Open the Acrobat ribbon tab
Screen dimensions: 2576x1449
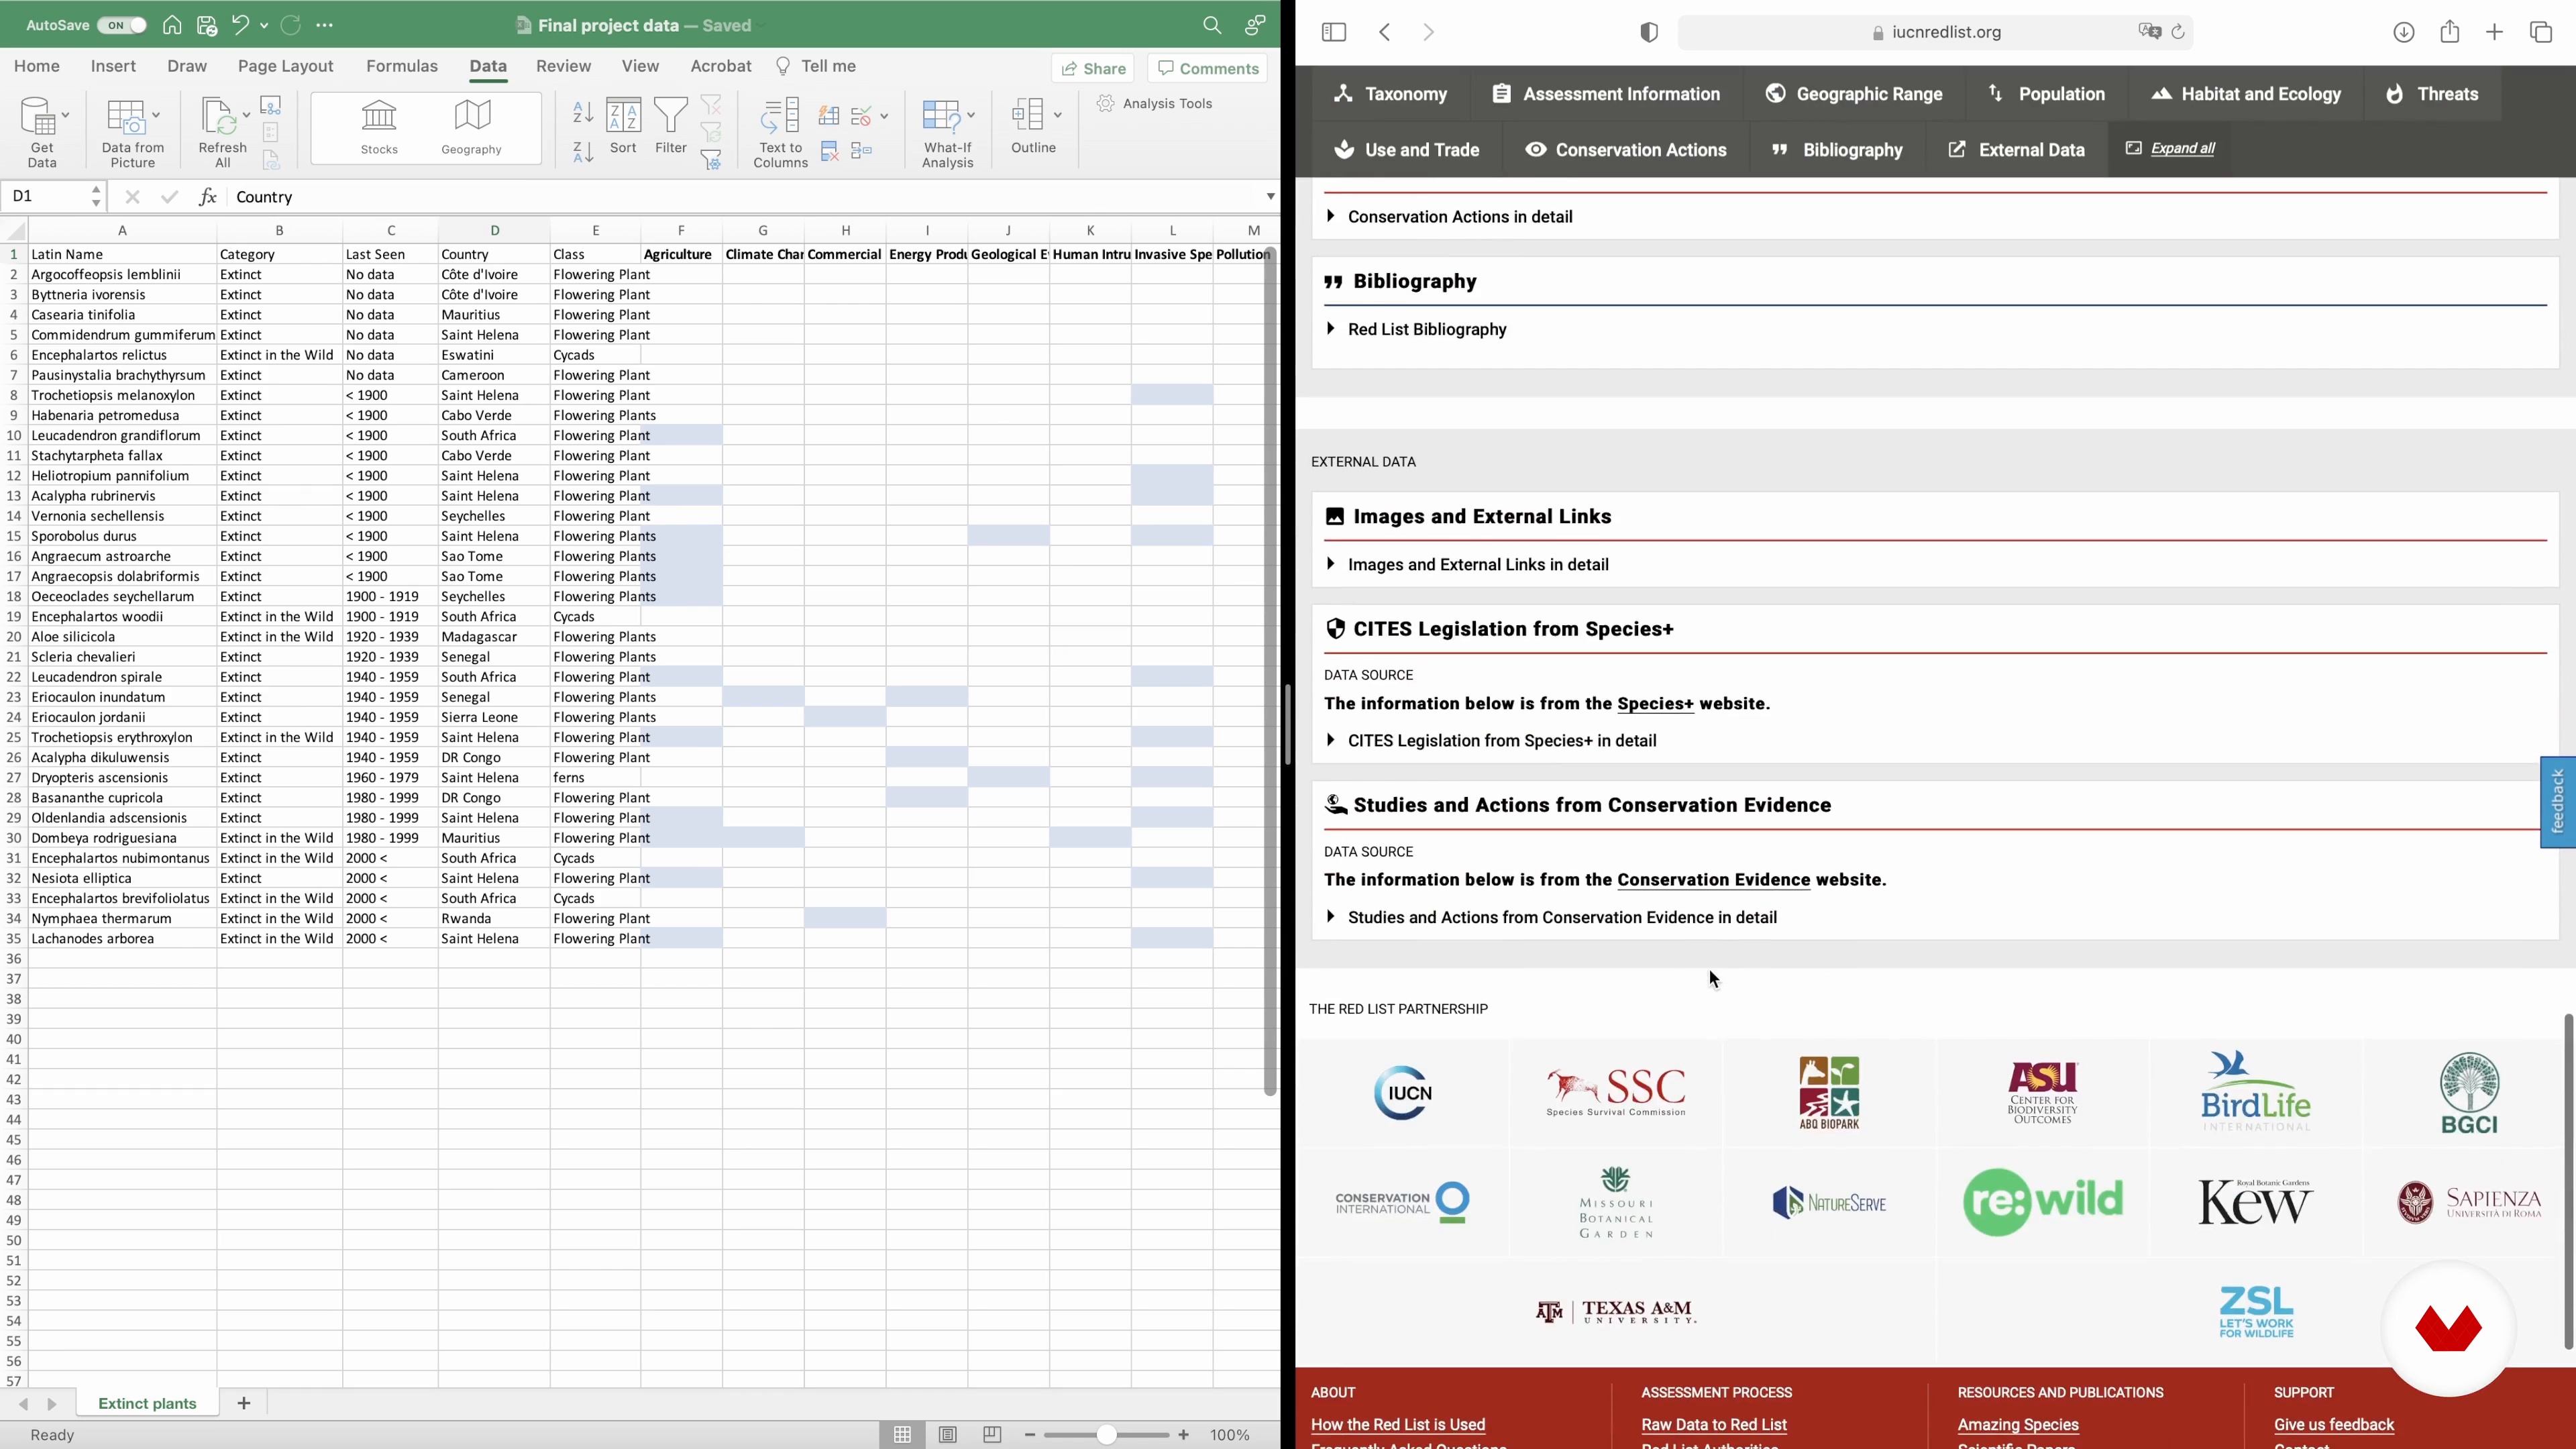click(720, 66)
